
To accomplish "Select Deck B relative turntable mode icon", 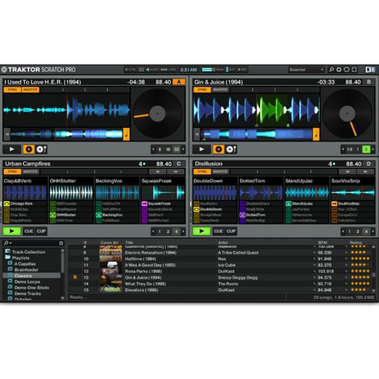I will [x=231, y=149].
